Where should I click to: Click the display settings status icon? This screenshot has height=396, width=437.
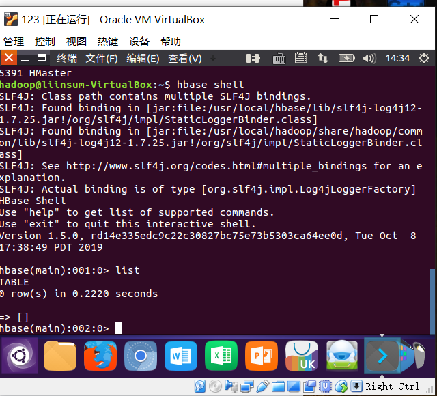coord(294,386)
